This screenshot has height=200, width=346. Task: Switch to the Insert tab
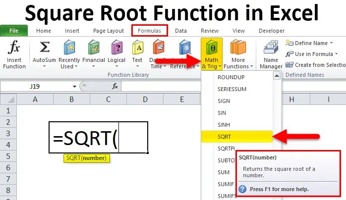(72, 31)
